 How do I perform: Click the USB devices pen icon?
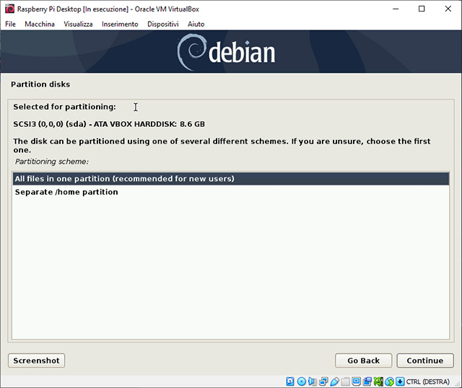(334, 381)
